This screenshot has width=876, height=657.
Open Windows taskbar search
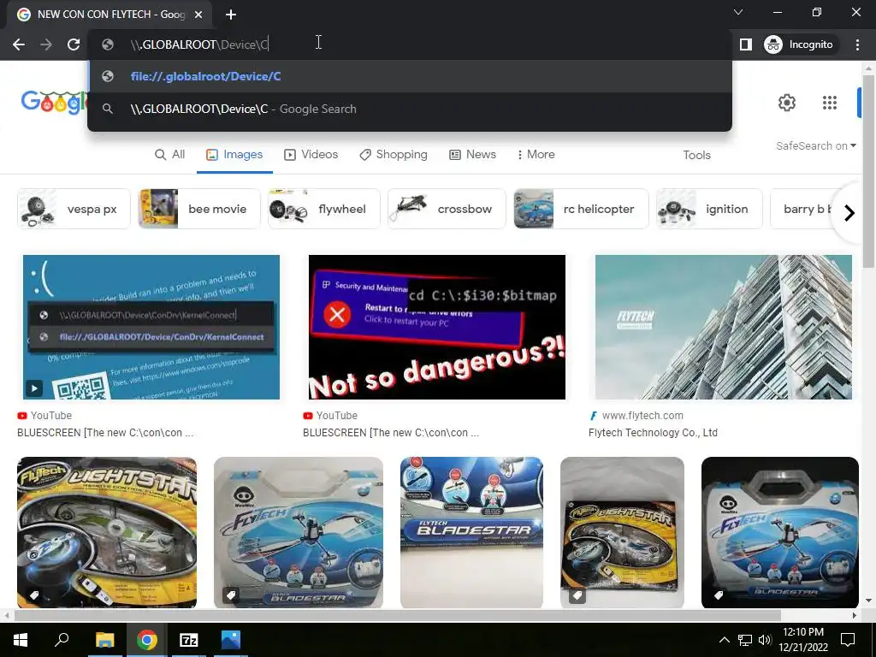pyautogui.click(x=62, y=640)
